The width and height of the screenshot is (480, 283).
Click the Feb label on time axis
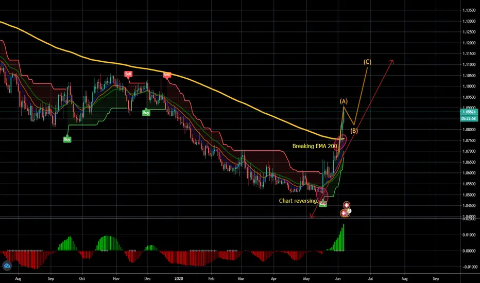click(x=211, y=279)
